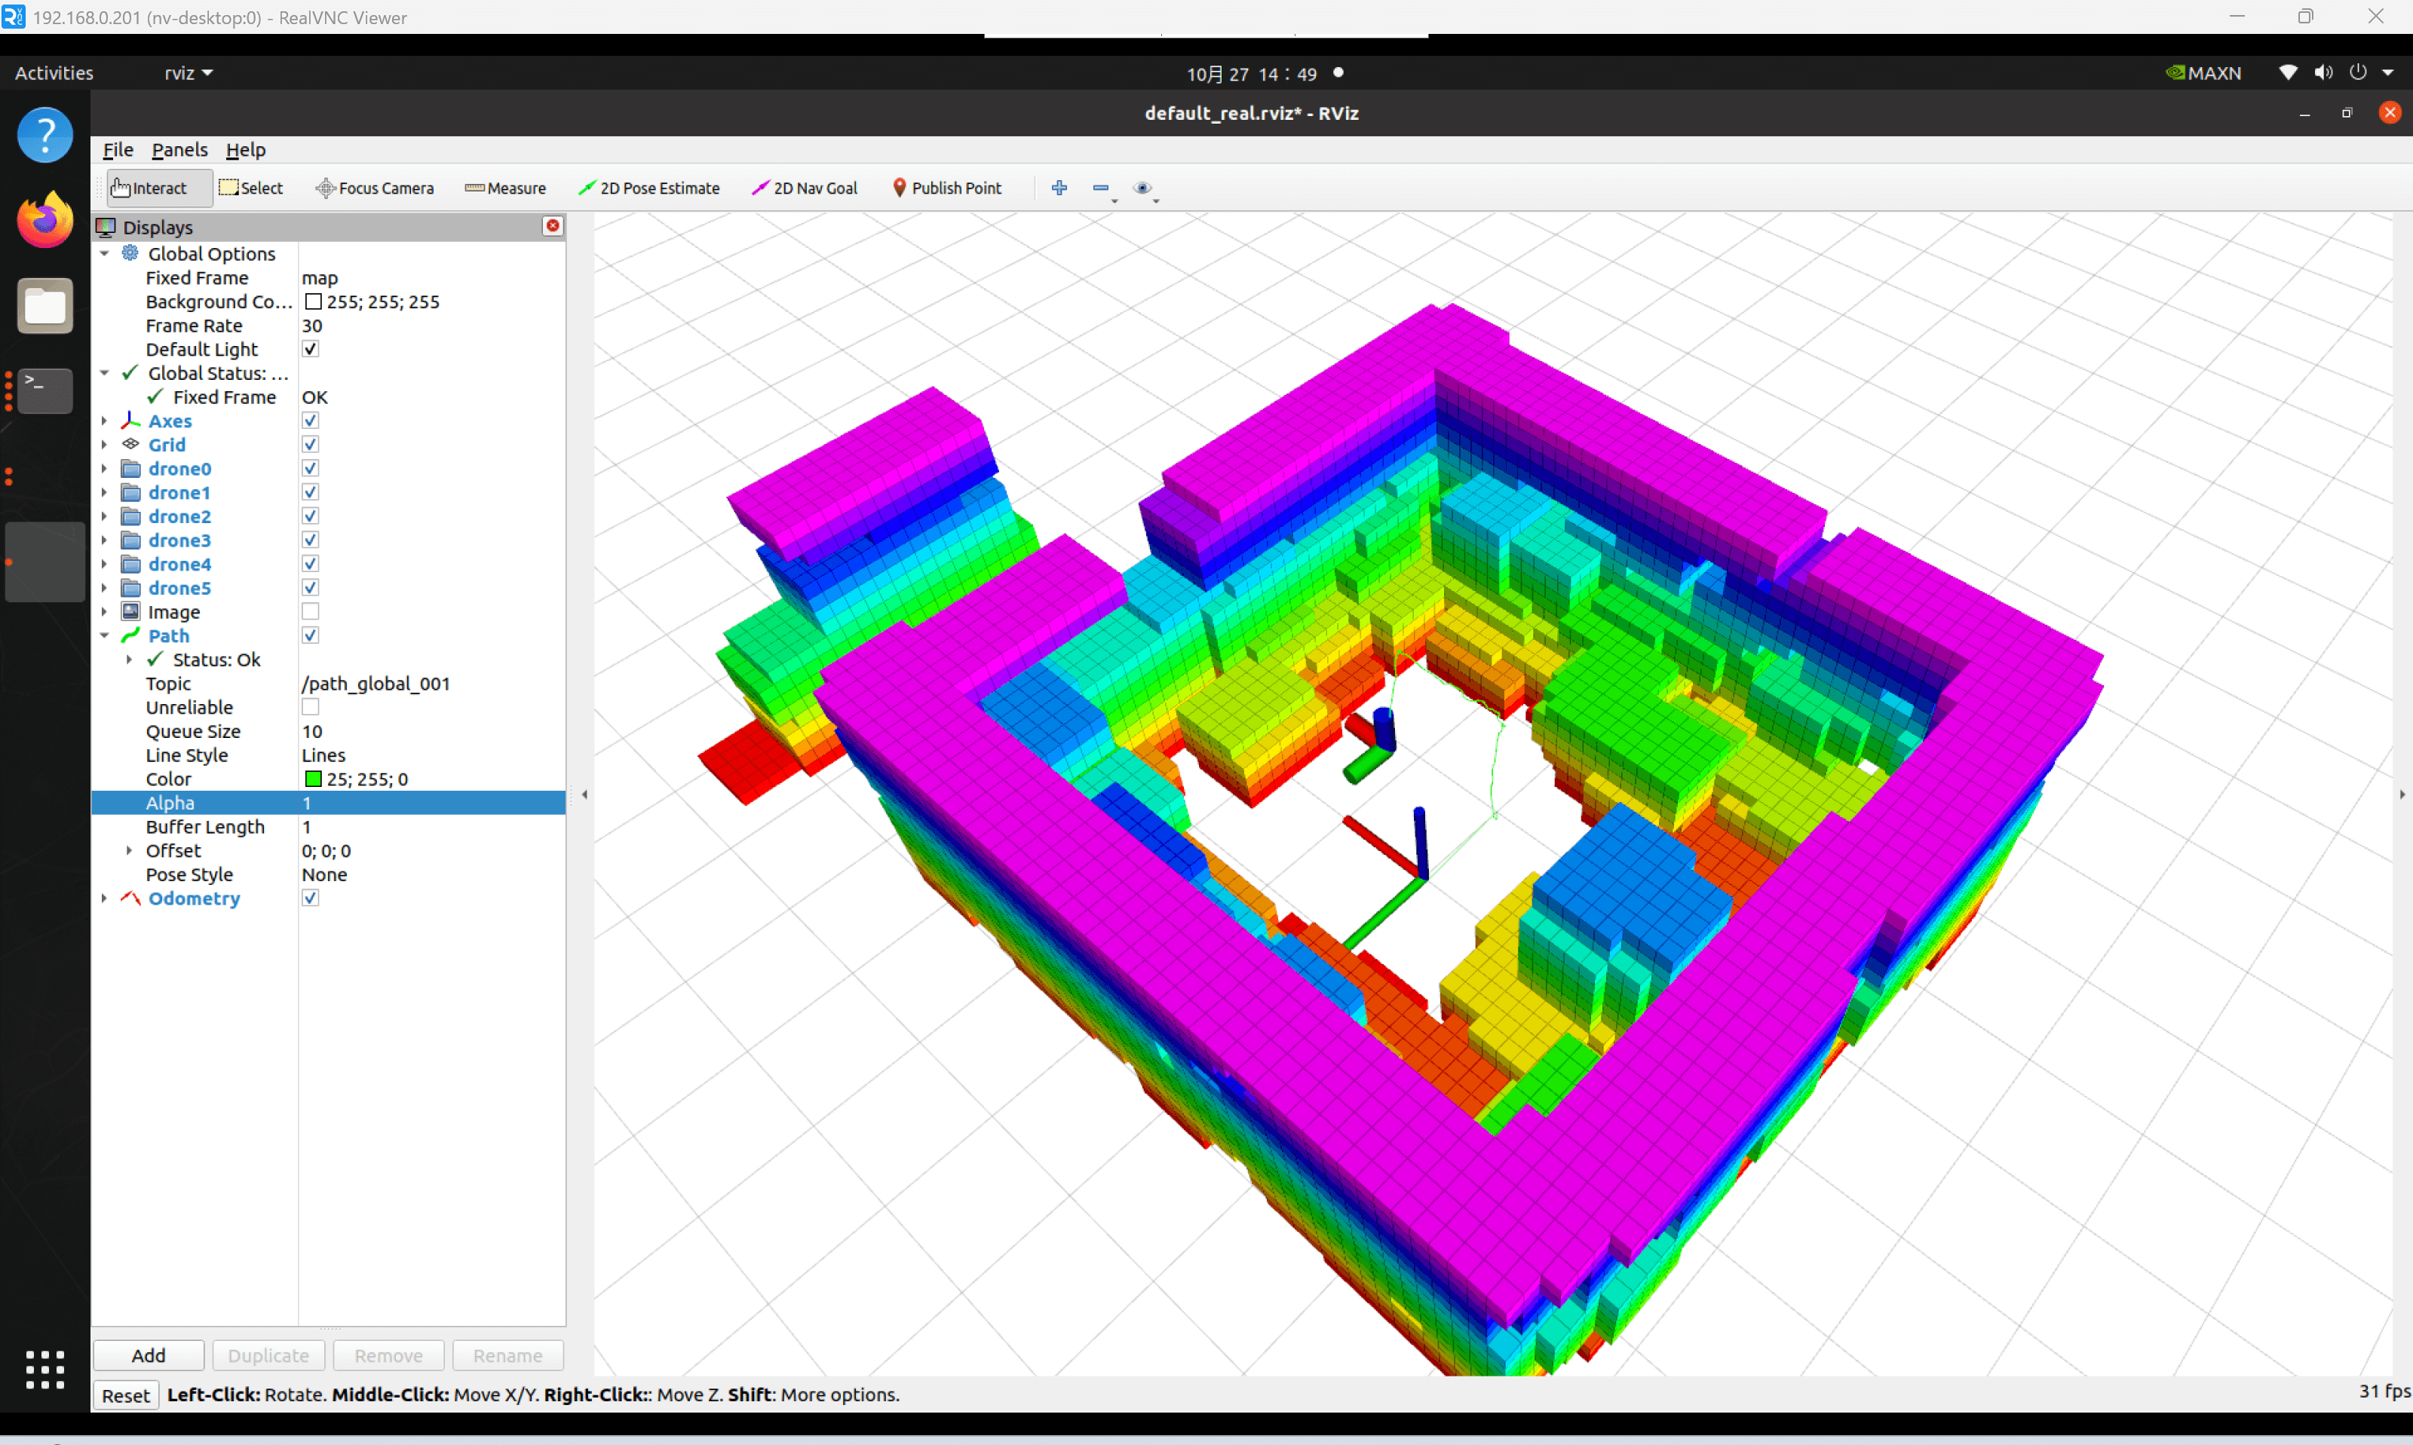The image size is (2413, 1445).
Task: Click the Axes display icon
Action: (130, 421)
